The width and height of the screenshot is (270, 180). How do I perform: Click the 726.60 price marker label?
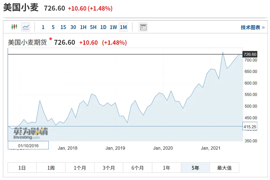[x=250, y=54]
